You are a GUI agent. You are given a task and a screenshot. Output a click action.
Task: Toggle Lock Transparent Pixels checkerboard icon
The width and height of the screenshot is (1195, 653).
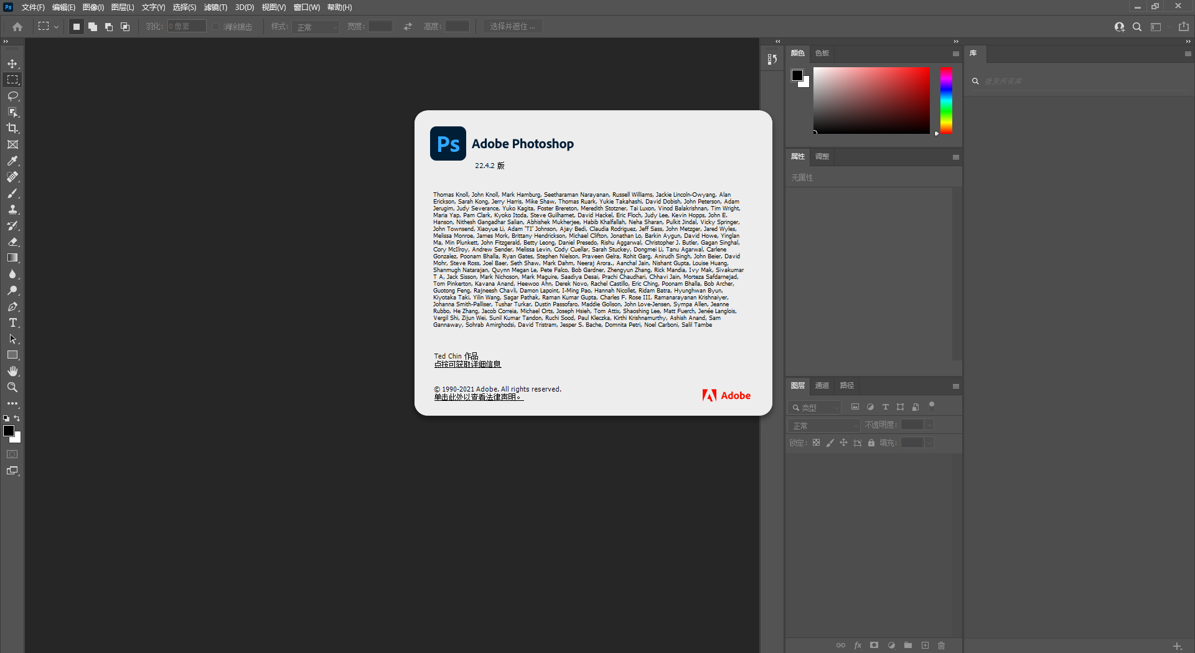[816, 443]
